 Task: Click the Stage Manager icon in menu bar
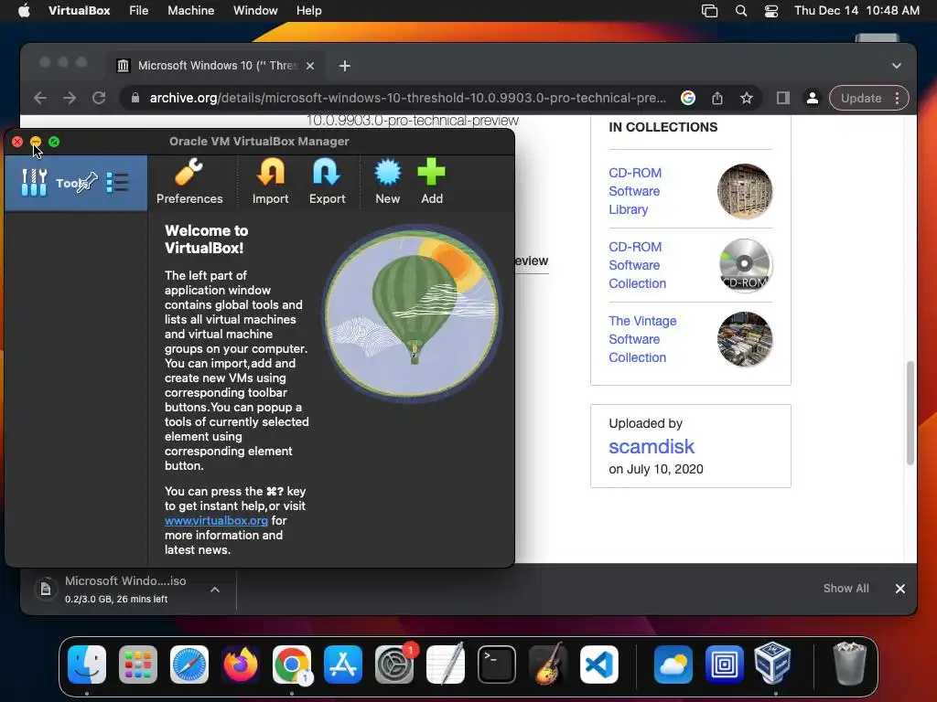709,11
